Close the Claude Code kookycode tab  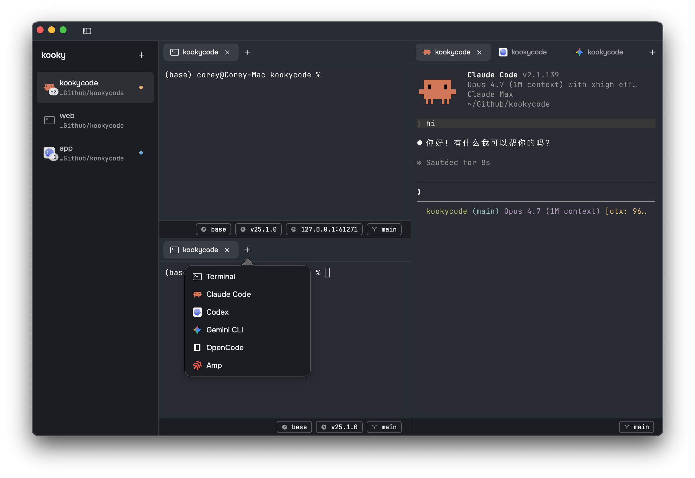(479, 52)
